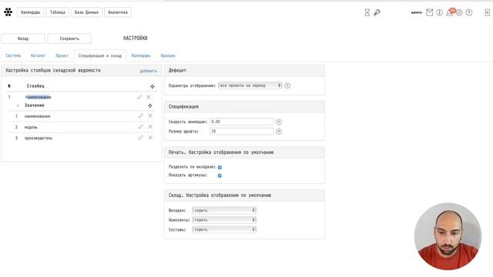Click the info circle icon in header
Screen dimensions: 493x277
point(440,12)
